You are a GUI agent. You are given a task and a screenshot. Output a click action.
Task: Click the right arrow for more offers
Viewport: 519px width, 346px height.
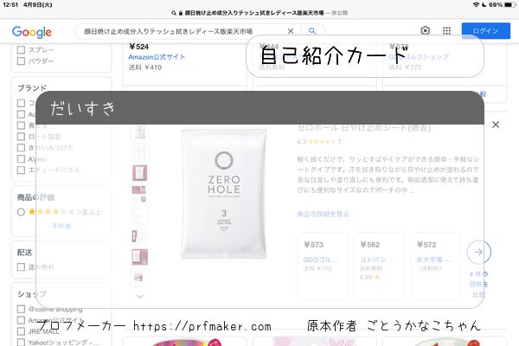pyautogui.click(x=478, y=252)
